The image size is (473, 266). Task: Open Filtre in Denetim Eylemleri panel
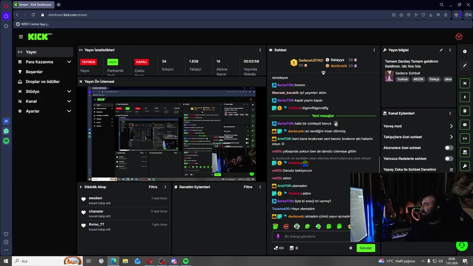pyautogui.click(x=248, y=187)
